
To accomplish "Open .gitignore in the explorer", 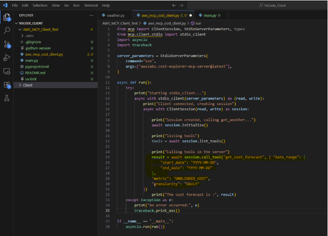I will tap(33, 42).
